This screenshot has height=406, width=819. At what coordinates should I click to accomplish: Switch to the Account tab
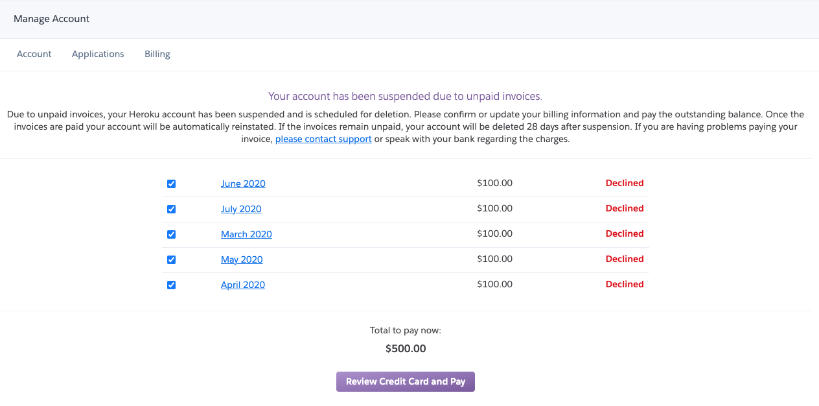click(x=34, y=54)
